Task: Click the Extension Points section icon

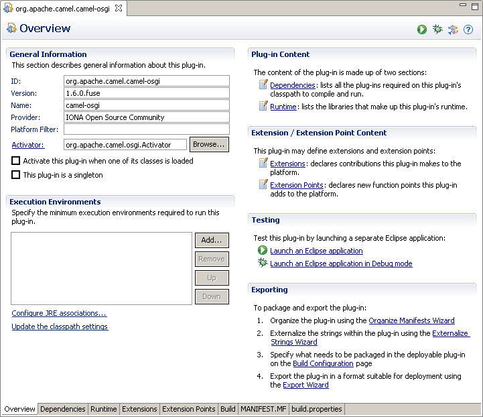Action: (263, 184)
